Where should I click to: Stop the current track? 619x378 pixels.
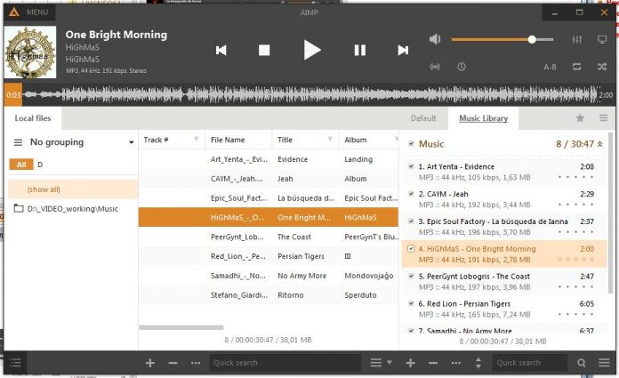pos(264,51)
